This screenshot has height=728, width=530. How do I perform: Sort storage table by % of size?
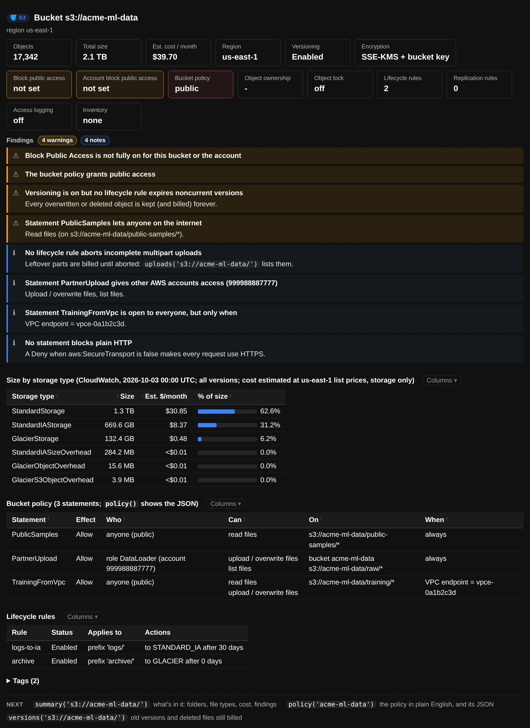214,396
